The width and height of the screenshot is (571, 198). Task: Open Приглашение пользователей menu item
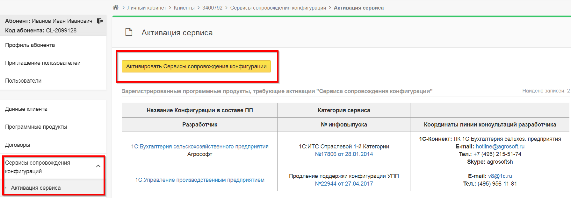(x=53, y=63)
